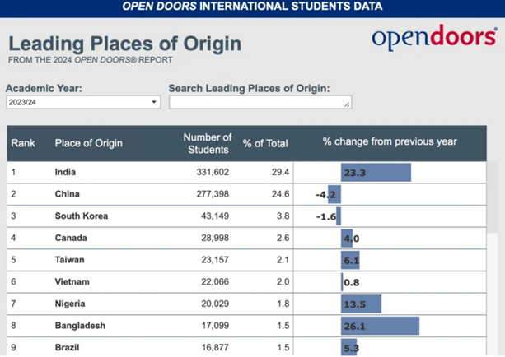Select the Vietnam row name
Screen dimensions: 505x357
pyautogui.click(x=72, y=282)
